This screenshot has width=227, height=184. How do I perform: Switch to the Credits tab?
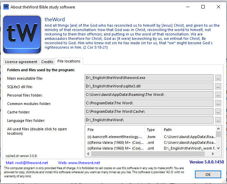47,62
